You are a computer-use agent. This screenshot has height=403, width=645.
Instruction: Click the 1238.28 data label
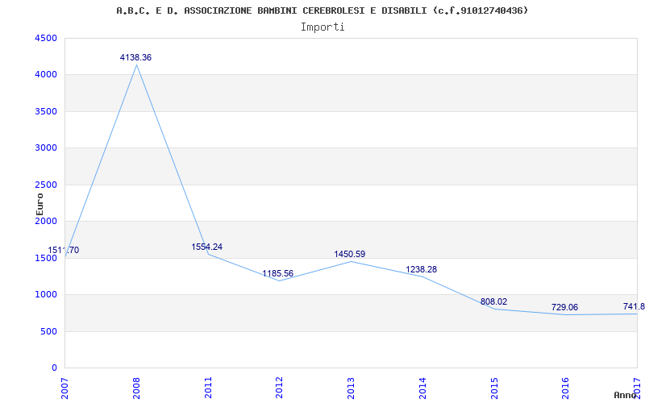click(421, 270)
